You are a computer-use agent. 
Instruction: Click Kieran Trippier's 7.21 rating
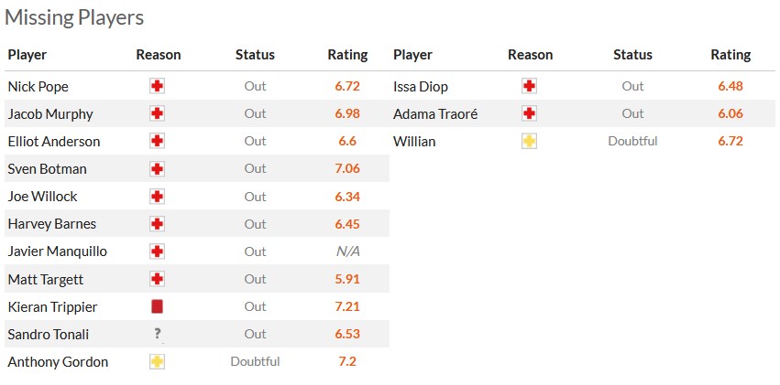347,306
